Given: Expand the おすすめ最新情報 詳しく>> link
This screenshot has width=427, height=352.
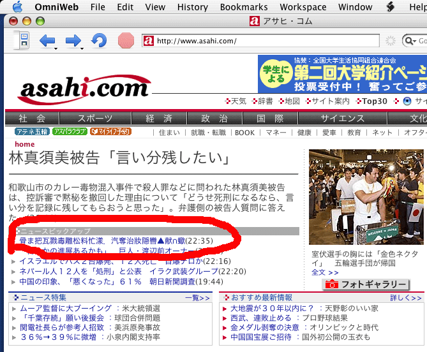Looking at the screenshot, I should (x=406, y=298).
